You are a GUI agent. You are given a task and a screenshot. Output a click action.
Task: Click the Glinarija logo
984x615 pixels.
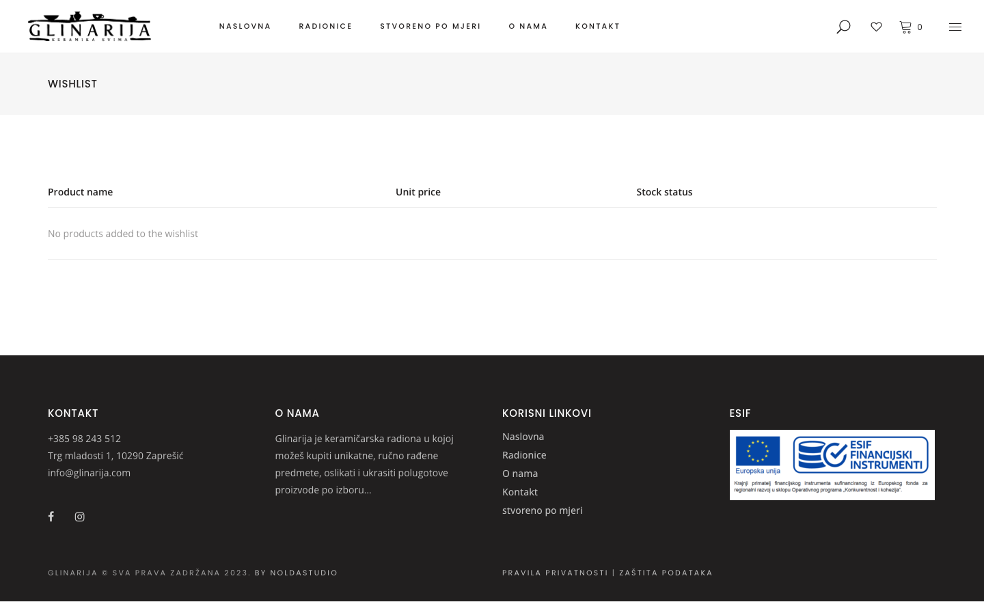coord(90,27)
